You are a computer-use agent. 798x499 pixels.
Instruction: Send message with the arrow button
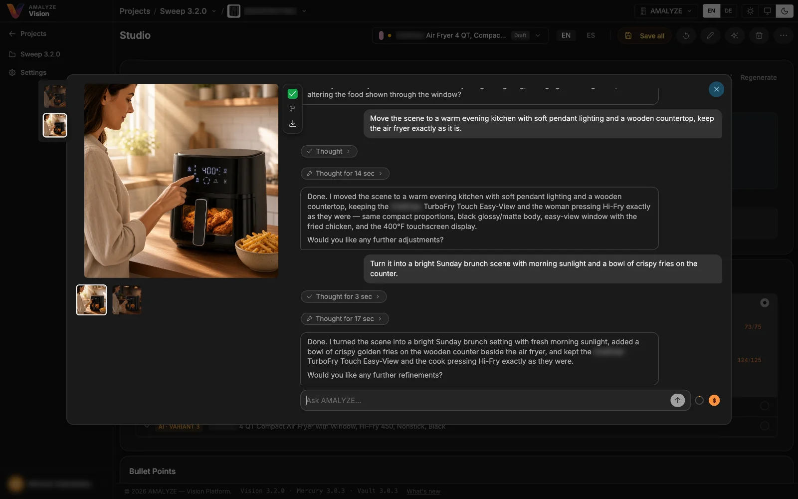click(x=677, y=400)
